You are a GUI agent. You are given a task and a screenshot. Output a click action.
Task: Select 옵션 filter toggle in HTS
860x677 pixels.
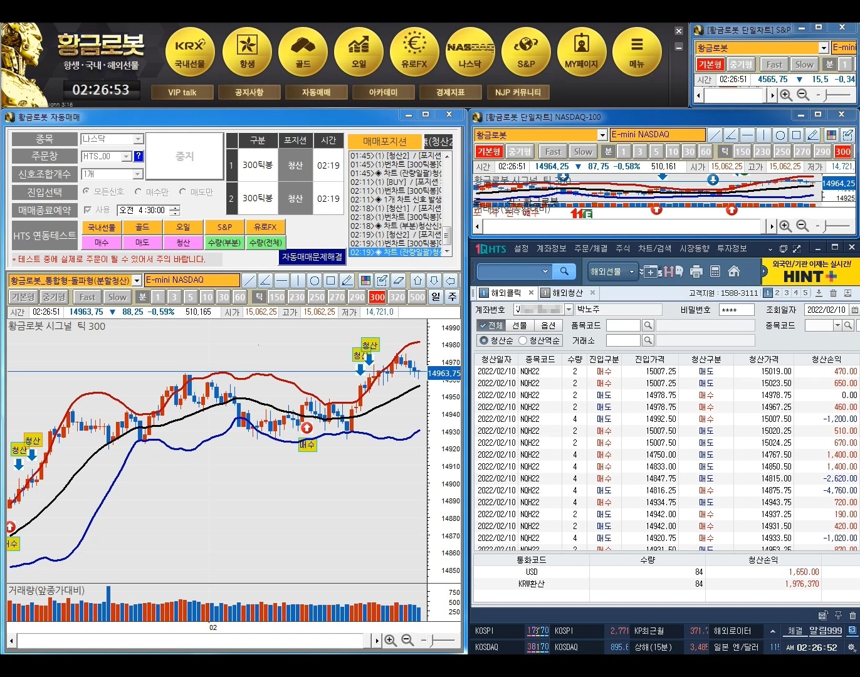548,325
